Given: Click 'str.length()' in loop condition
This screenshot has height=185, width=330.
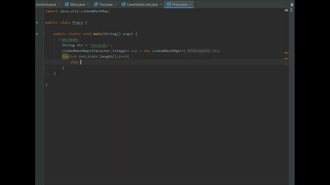Looking at the screenshot, I should coord(104,57).
